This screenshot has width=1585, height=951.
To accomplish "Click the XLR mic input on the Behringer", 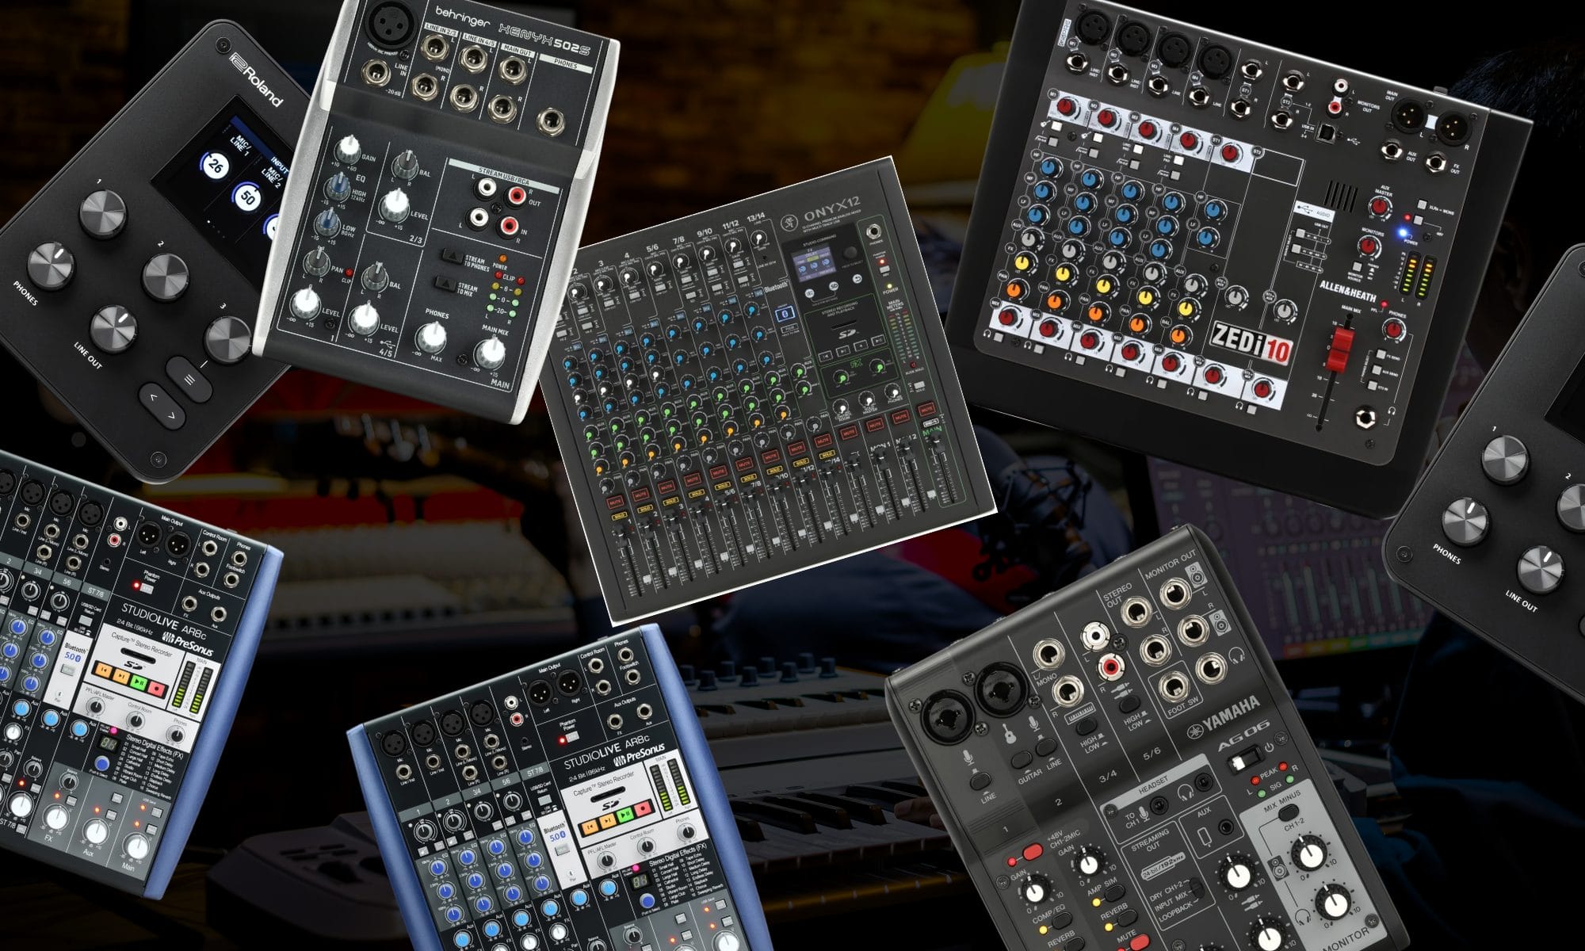I will pos(391,25).
